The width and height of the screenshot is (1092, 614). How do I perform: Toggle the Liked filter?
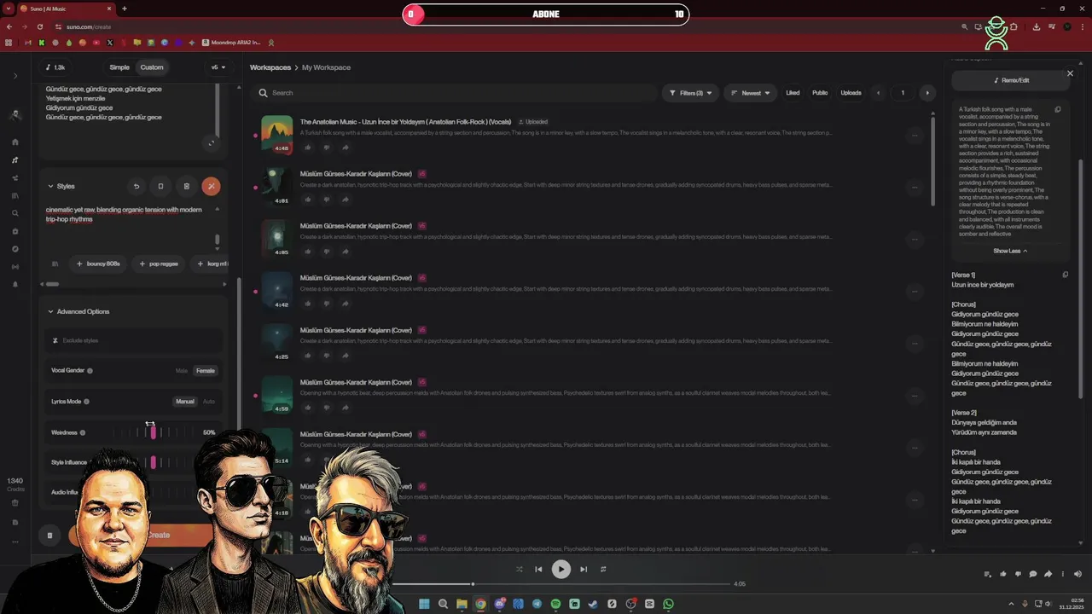tap(793, 93)
